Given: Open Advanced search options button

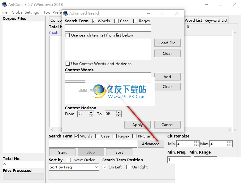Looking at the screenshot, I should (151, 144).
